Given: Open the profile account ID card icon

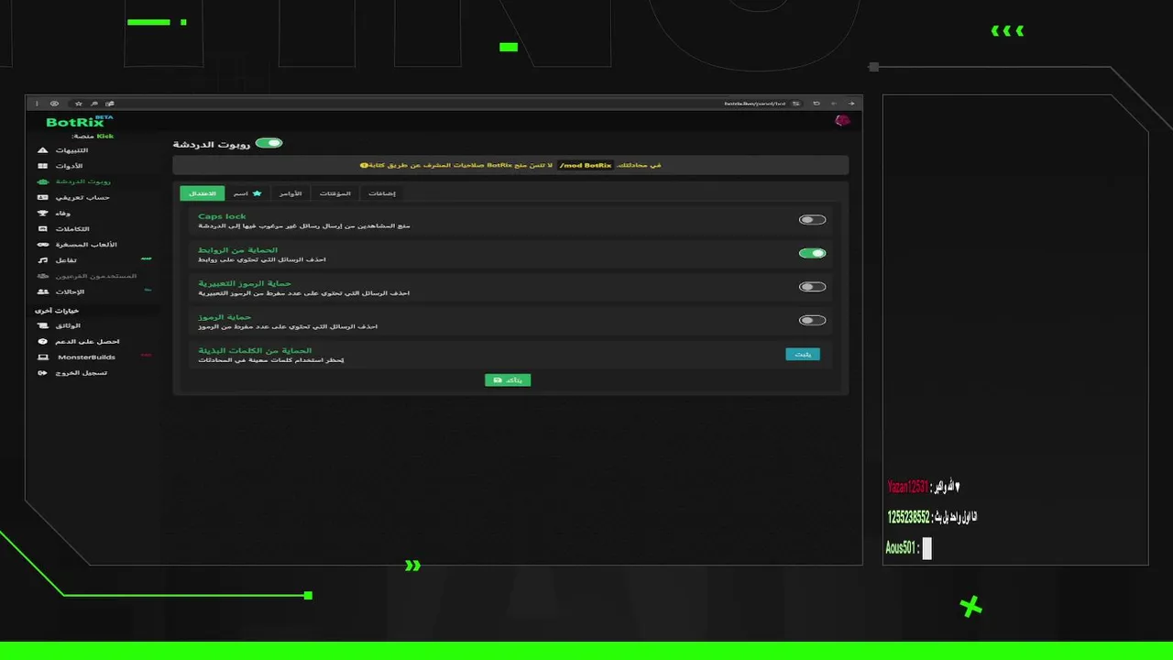Looking at the screenshot, I should (x=42, y=197).
